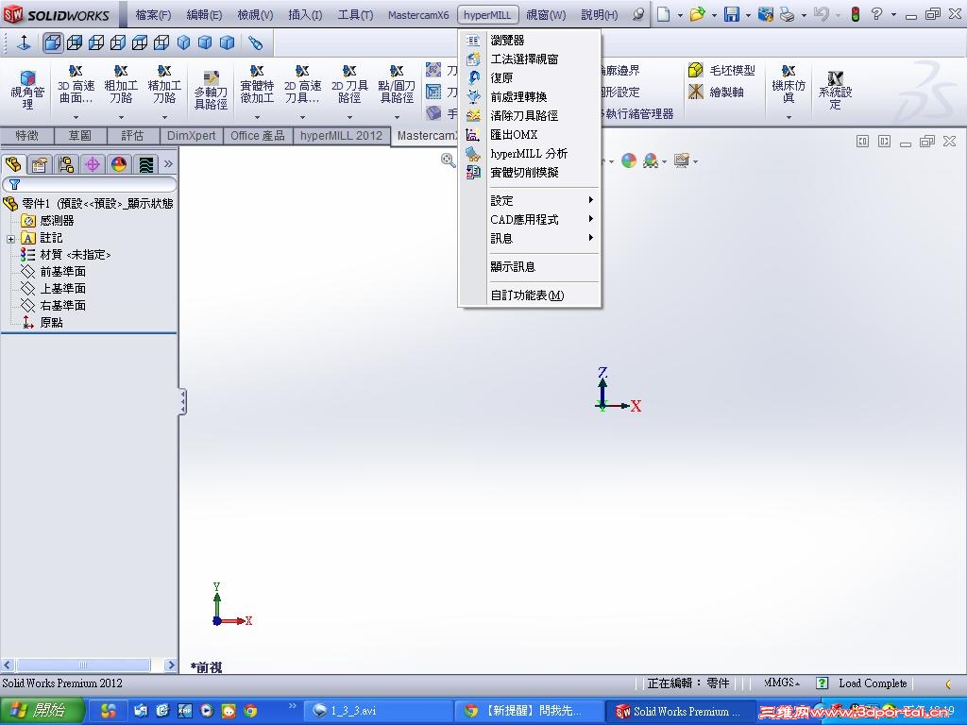Switch to the hyperMILL 2012 tab
967x725 pixels.
tap(341, 136)
